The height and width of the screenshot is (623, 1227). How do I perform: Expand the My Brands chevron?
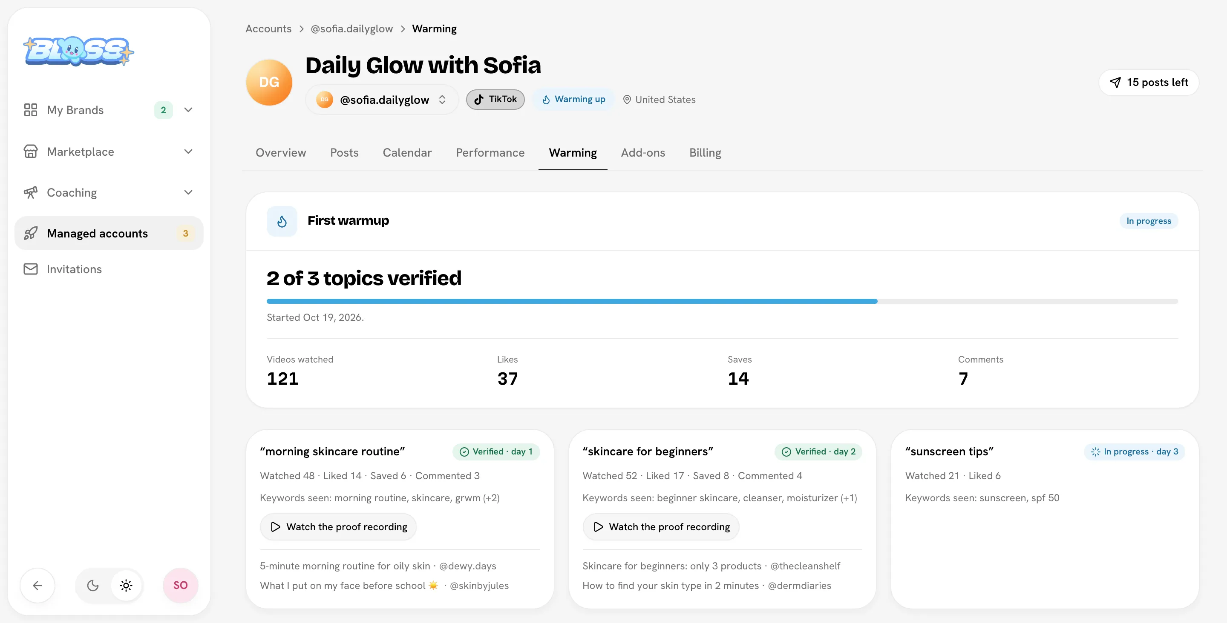(188, 110)
